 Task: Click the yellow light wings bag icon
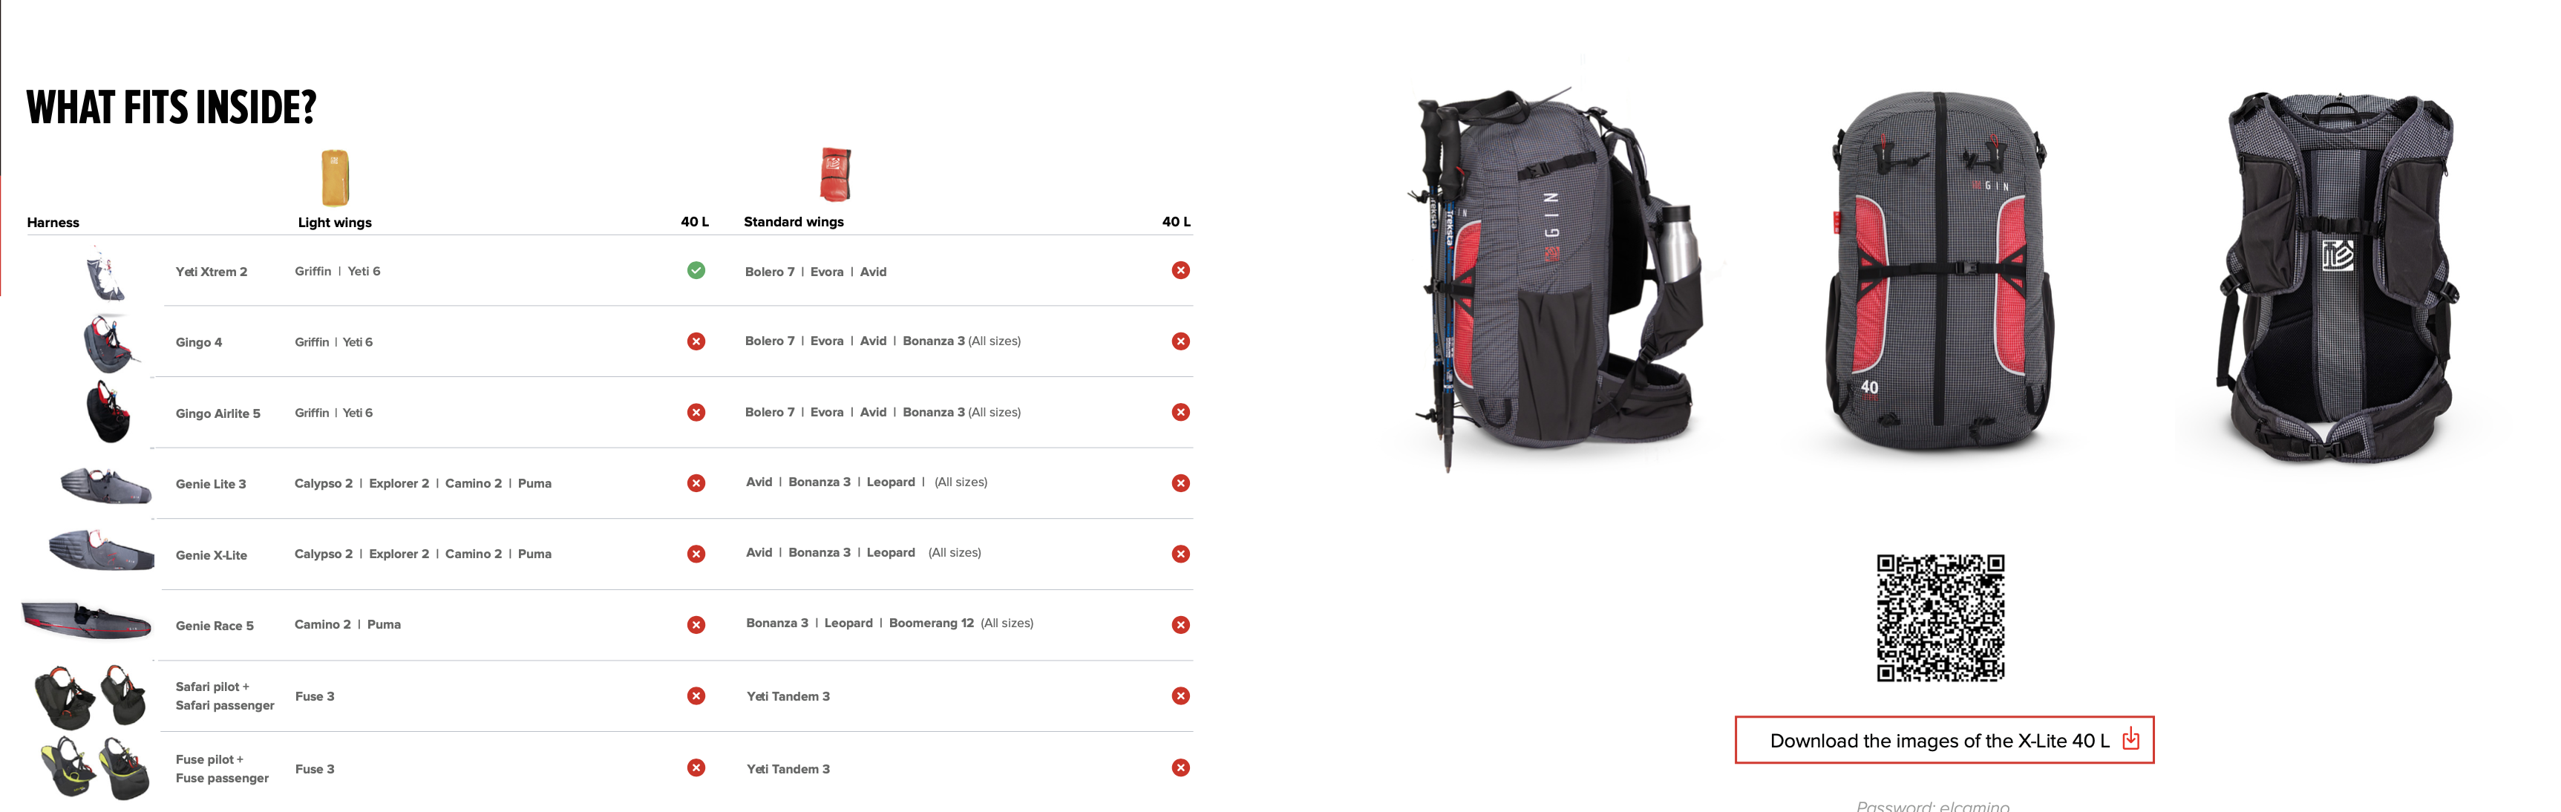click(x=335, y=177)
